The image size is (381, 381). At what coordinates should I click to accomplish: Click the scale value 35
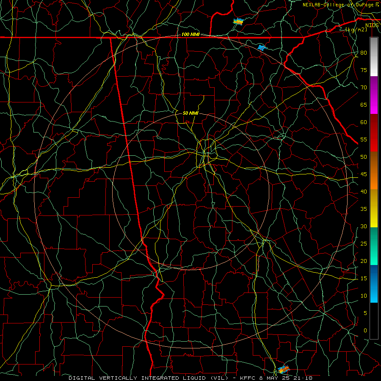364,209
